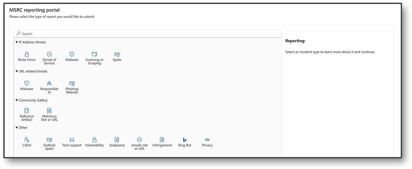Choose the Malicious Artifact icon

tap(27, 111)
